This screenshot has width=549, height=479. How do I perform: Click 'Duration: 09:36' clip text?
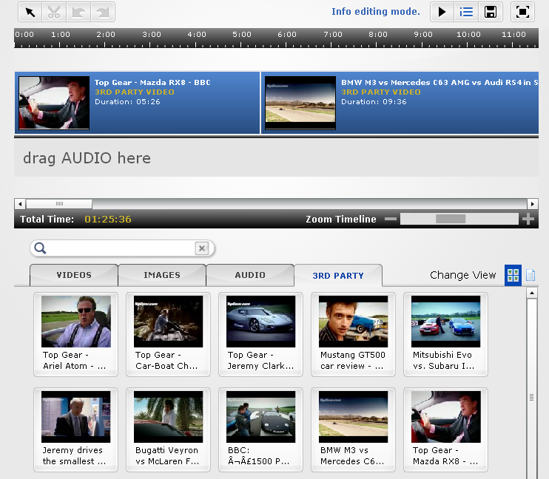coord(374,102)
